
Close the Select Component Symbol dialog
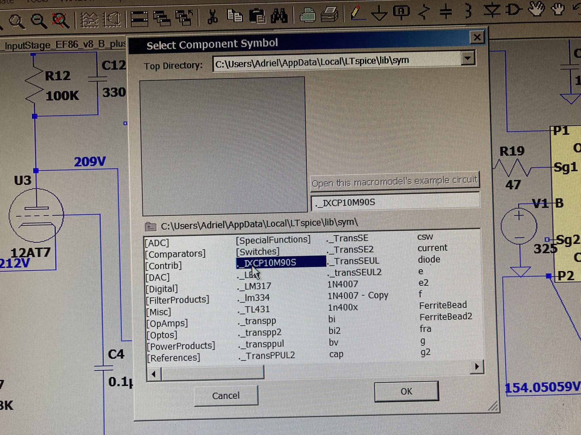[477, 37]
